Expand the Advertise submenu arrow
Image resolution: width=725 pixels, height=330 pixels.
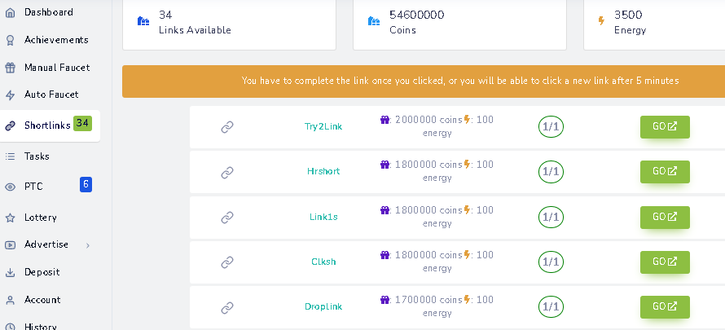87,245
